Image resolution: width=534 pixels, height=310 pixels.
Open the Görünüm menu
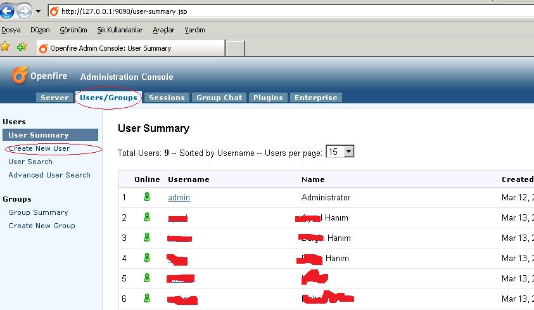[73, 30]
